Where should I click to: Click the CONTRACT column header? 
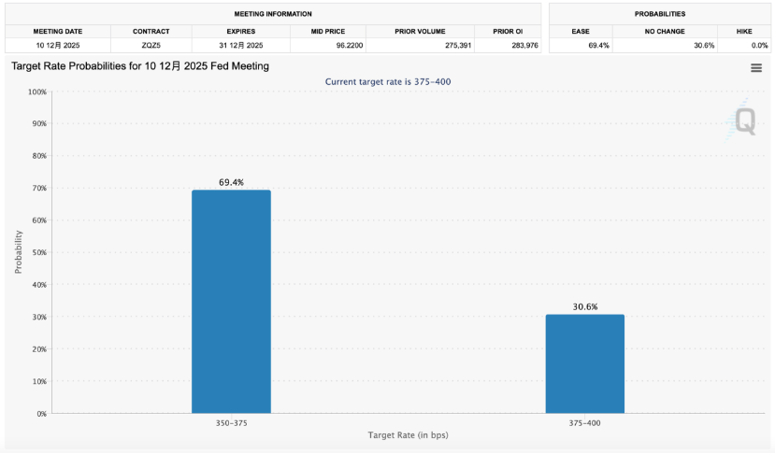click(x=151, y=31)
